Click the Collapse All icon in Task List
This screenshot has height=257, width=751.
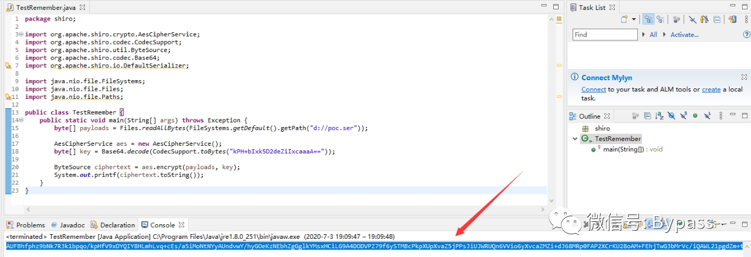click(717, 19)
